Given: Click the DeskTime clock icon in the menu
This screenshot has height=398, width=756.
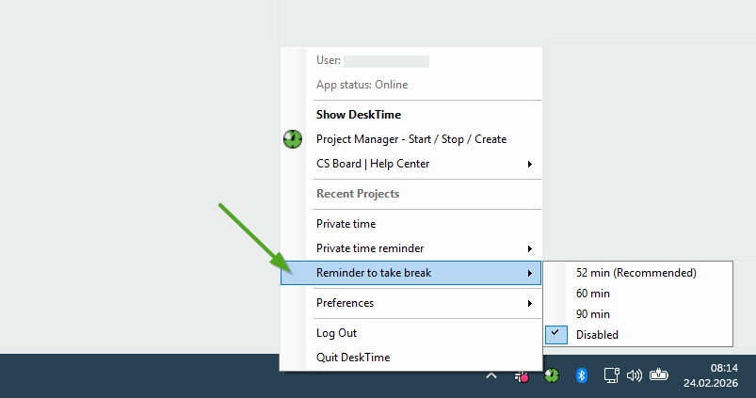Looking at the screenshot, I should 293,139.
